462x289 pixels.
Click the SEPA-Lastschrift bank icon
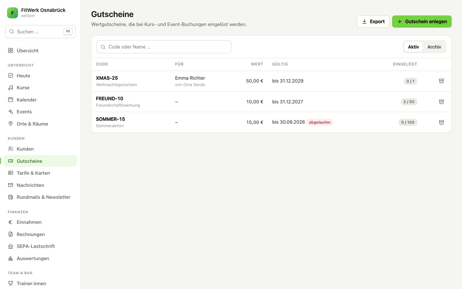click(11, 246)
